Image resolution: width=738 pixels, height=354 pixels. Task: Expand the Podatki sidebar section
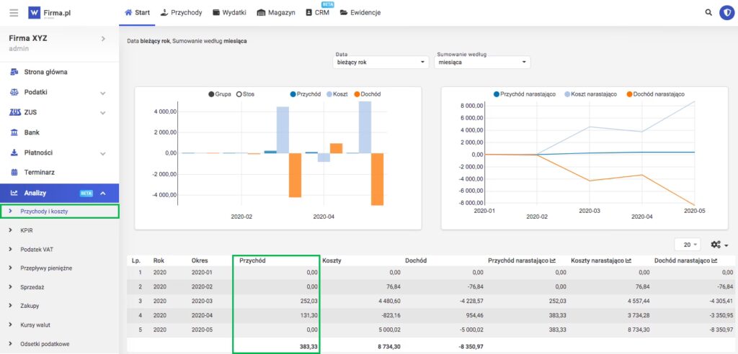point(102,93)
